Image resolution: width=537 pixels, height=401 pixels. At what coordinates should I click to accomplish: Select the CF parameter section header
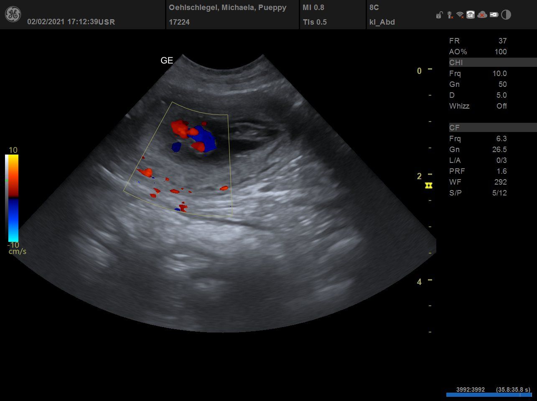pos(493,128)
